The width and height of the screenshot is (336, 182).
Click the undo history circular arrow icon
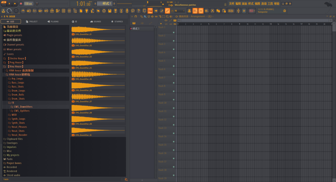(x=104, y=11)
